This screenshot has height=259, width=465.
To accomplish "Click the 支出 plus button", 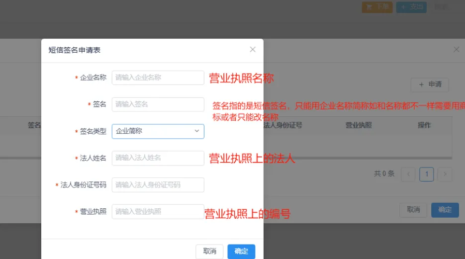I will pos(411,7).
